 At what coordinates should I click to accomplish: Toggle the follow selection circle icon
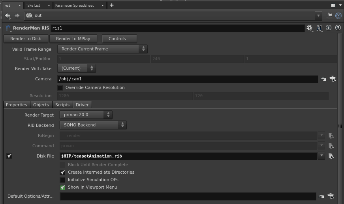pyautogui.click(x=338, y=16)
